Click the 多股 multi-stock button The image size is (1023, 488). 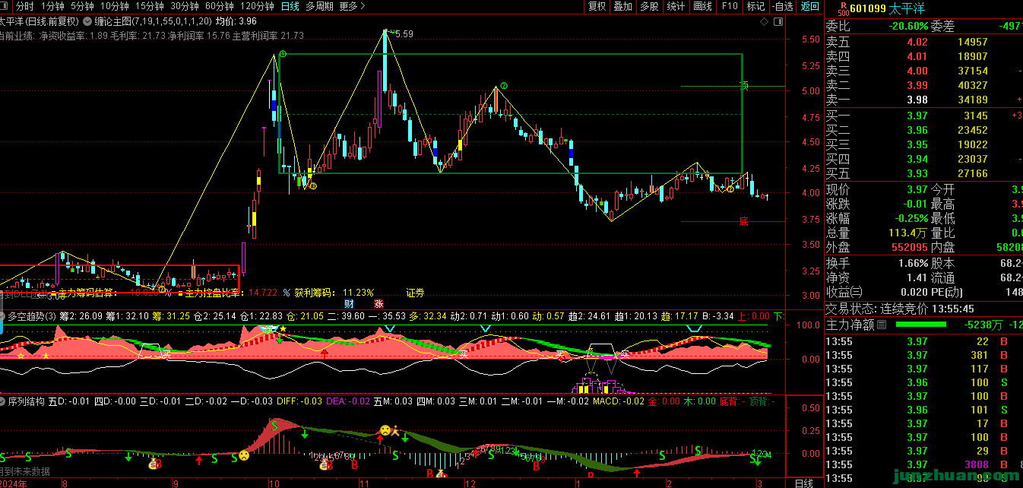[649, 6]
